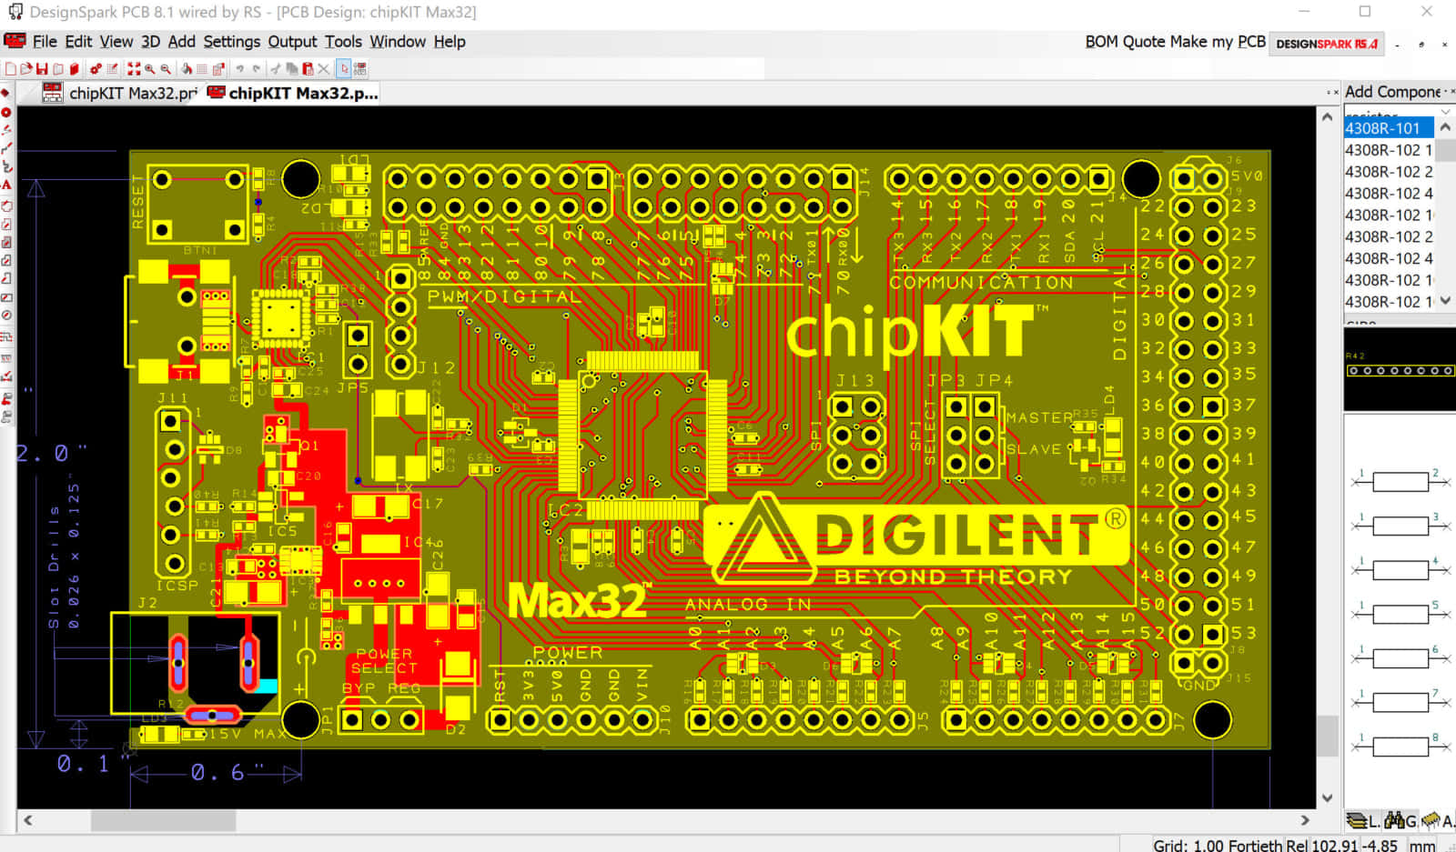Open the Settings menu
Screen dimensions: 1456x852
232,42
